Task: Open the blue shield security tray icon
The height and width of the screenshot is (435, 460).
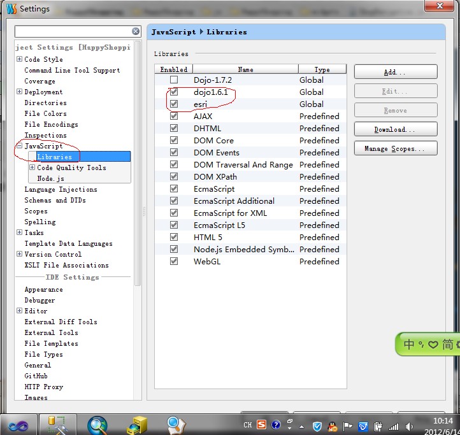Action: (x=317, y=426)
